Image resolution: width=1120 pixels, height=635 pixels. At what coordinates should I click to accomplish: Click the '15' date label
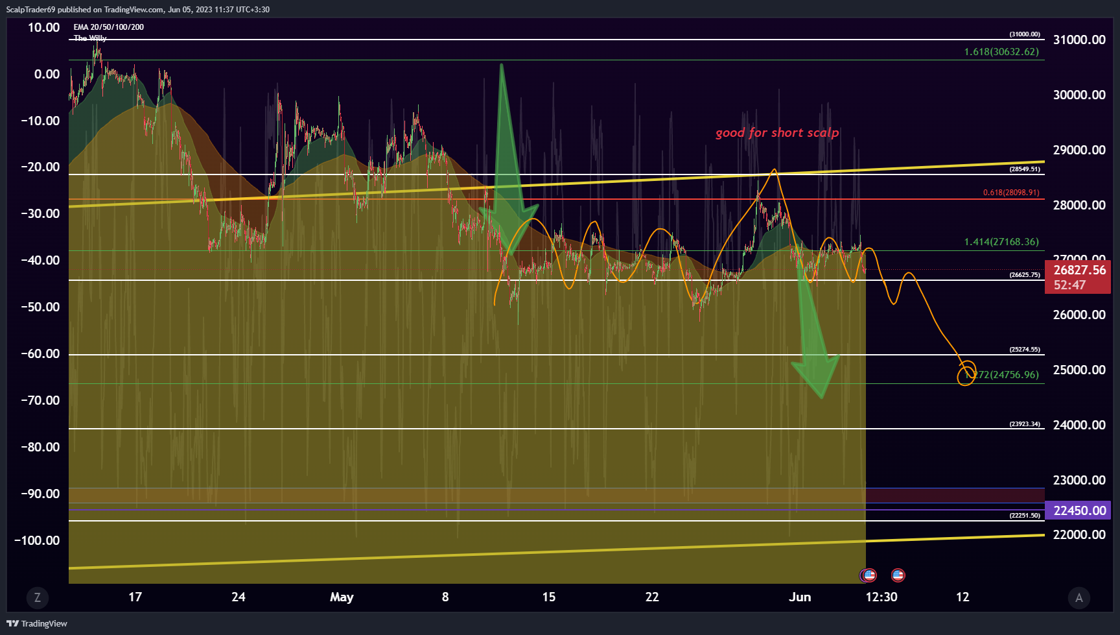pyautogui.click(x=549, y=597)
